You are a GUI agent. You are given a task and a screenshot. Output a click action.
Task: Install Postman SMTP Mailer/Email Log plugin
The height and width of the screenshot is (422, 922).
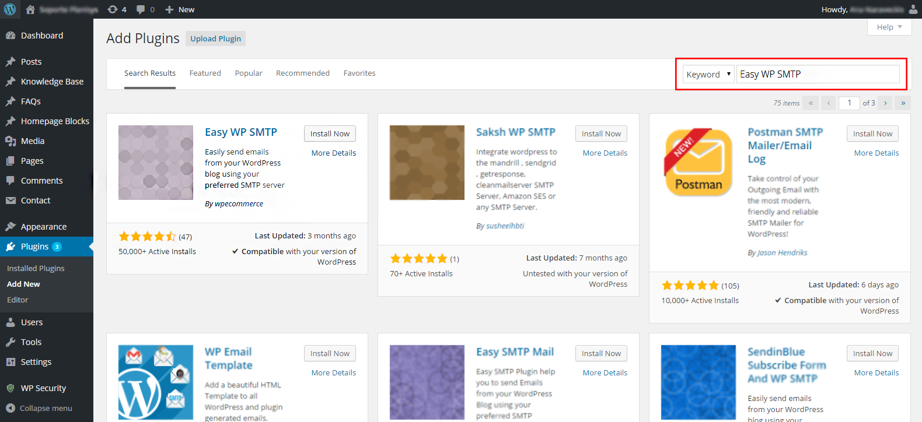click(872, 133)
